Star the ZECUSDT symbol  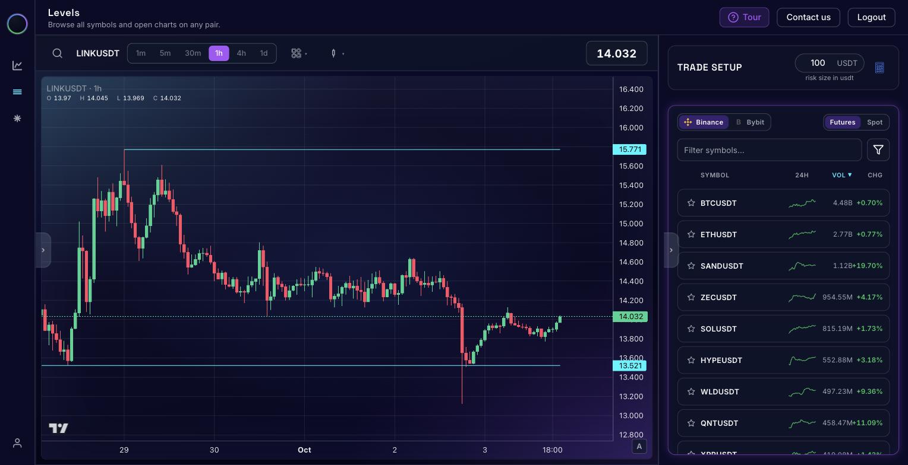tap(691, 297)
